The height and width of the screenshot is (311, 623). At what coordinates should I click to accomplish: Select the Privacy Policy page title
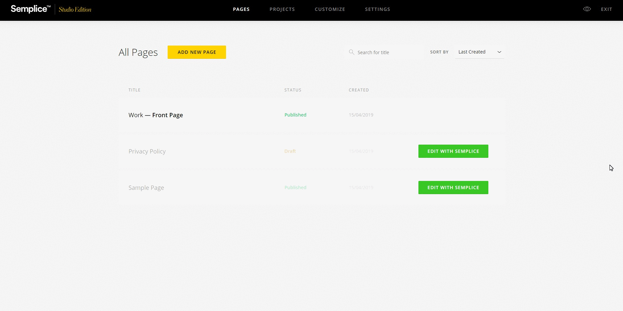pos(147,151)
